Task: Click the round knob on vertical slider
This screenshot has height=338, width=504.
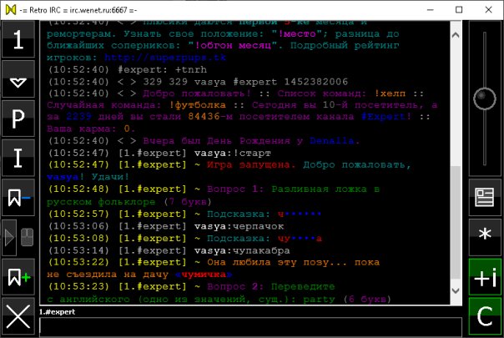Action: coord(485,98)
